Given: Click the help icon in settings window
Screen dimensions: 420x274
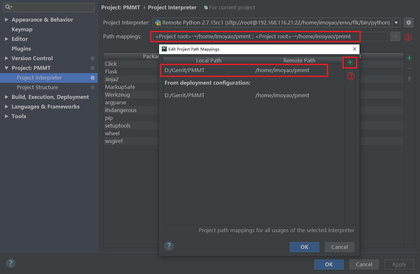Looking at the screenshot, I should [x=11, y=263].
